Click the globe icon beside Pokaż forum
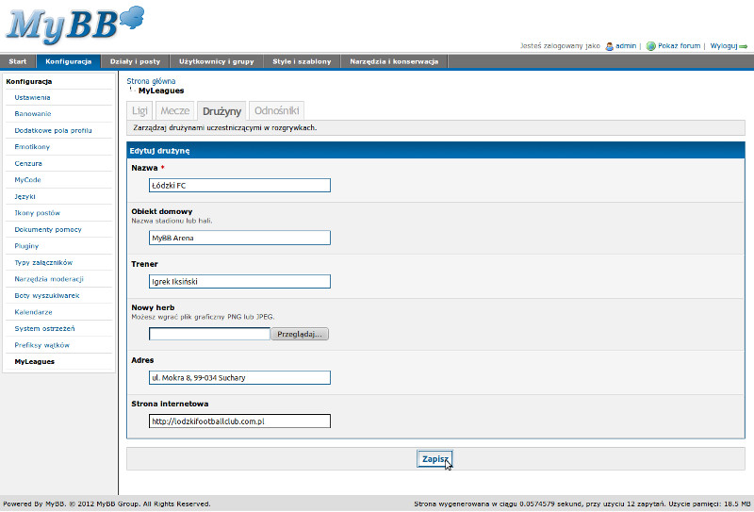 650,45
